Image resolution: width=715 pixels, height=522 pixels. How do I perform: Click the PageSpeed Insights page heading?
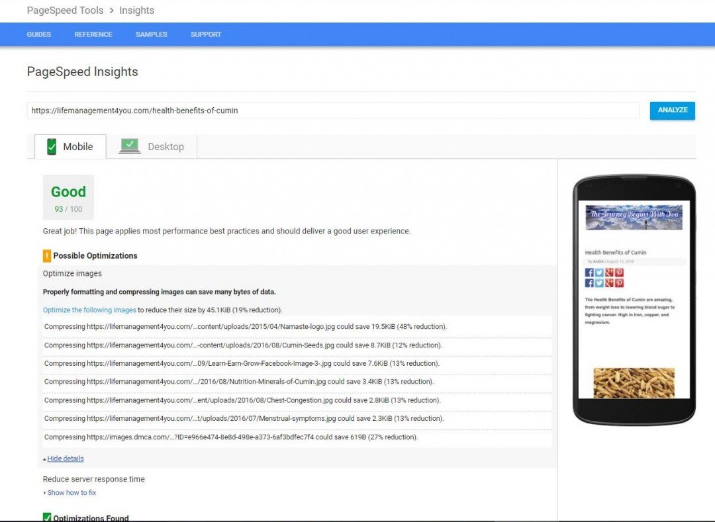83,72
